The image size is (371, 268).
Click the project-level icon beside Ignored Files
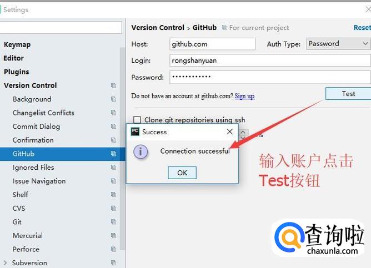point(113,168)
